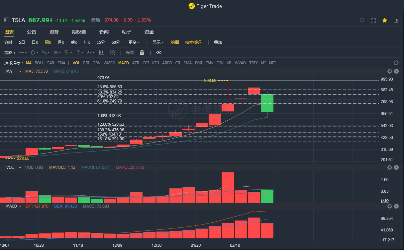The width and height of the screenshot is (404, 250).
Task: Click the latest green weekly candle
Action: click(267, 103)
